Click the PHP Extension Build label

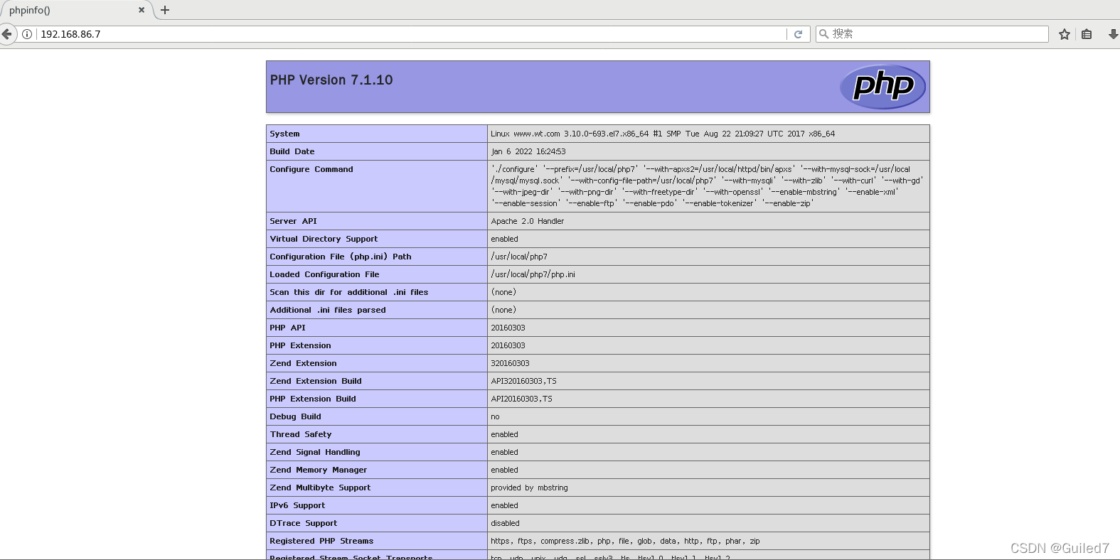click(x=313, y=399)
